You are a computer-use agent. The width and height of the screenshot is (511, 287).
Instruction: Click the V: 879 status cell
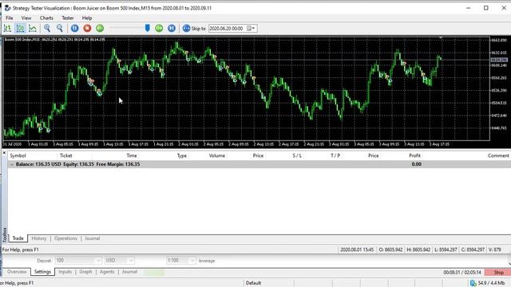click(495, 250)
